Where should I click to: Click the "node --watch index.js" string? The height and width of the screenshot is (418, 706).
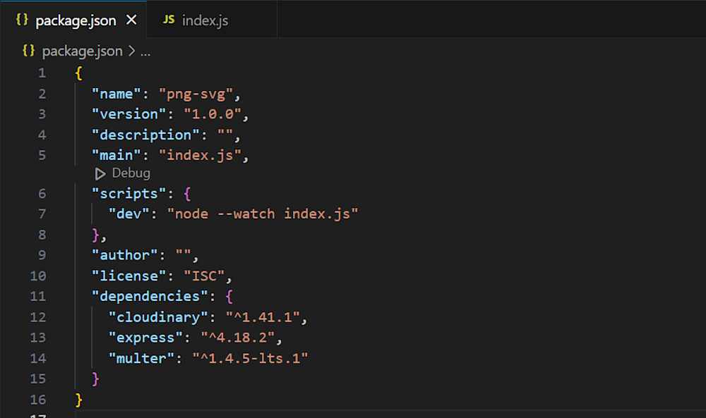[263, 214]
